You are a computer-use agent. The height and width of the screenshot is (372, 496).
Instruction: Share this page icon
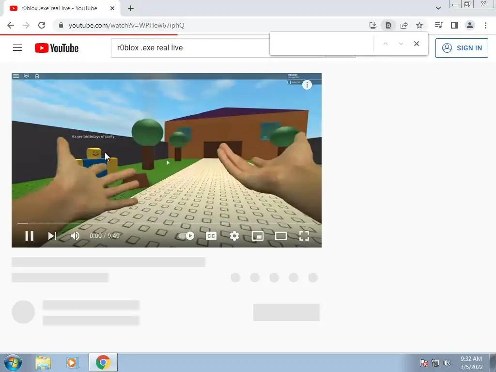coord(404,25)
